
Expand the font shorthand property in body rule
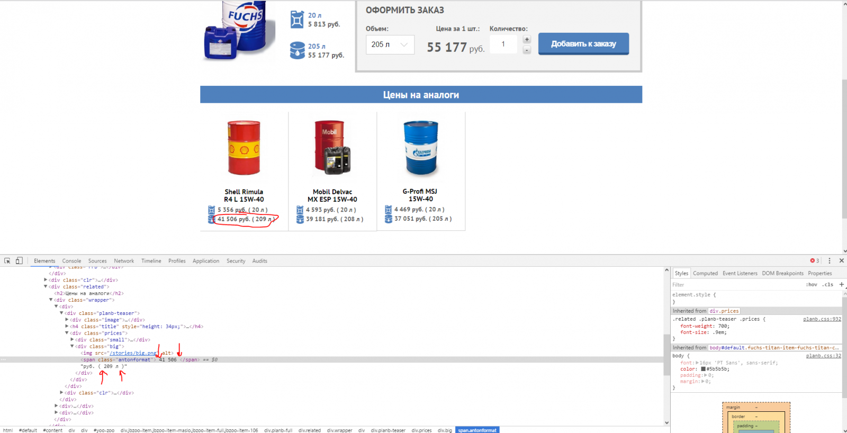(x=697, y=363)
